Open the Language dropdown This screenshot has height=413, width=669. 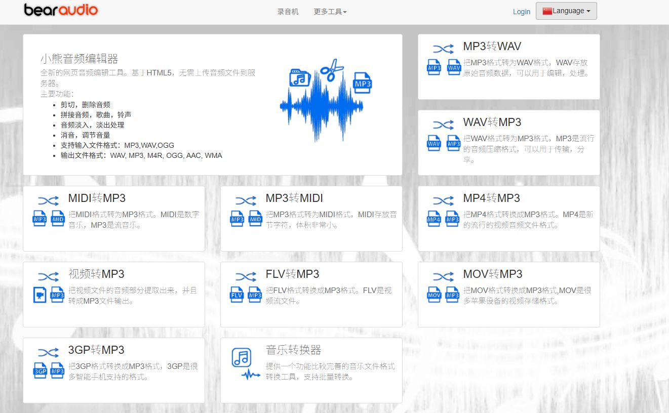pyautogui.click(x=566, y=11)
